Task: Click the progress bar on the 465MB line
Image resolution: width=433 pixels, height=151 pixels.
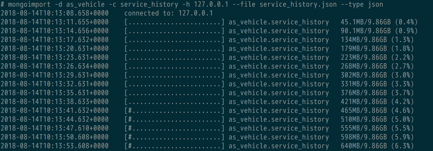Action: coord(174,111)
